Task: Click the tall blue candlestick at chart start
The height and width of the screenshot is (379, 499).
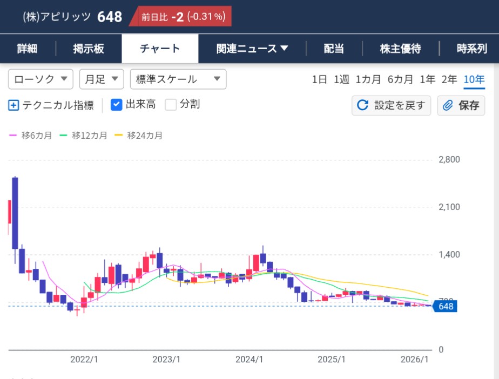Action: pyautogui.click(x=15, y=213)
